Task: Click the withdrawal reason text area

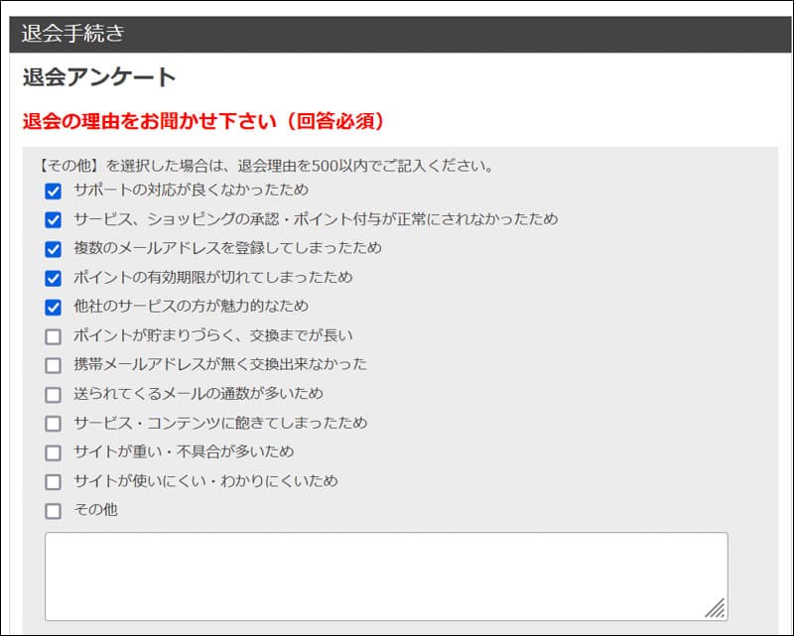Action: click(x=386, y=576)
